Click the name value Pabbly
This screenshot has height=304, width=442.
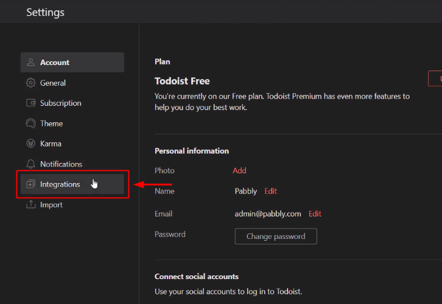pos(246,192)
